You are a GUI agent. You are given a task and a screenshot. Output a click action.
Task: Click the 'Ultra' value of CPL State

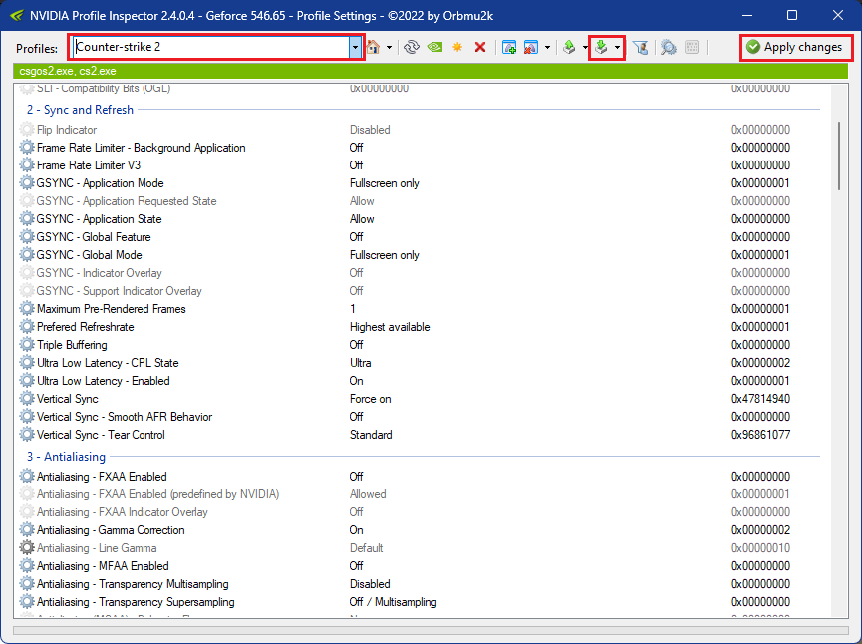[x=360, y=363]
